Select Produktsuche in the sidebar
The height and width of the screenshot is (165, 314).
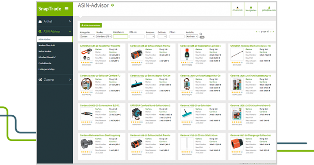point(45,63)
